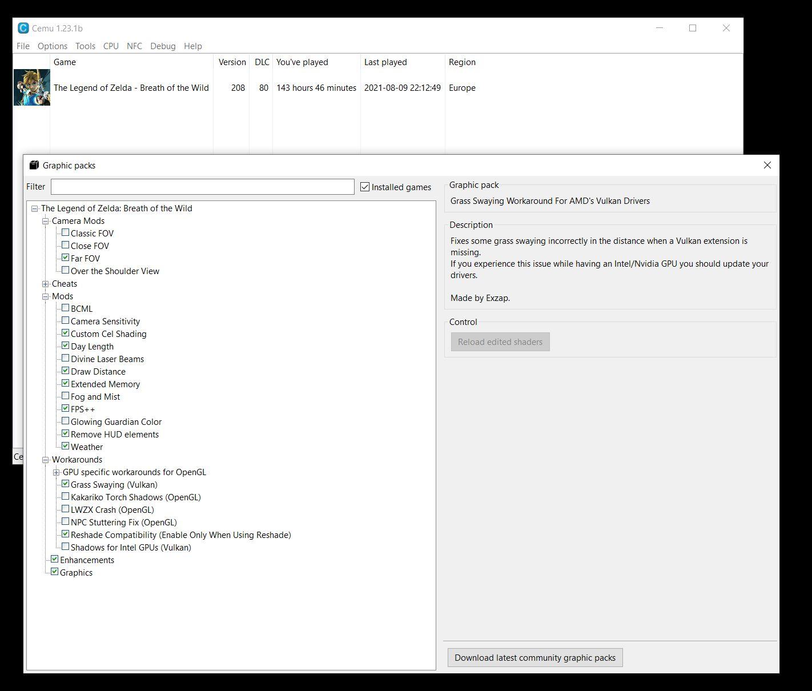Sort by You've played column header

pos(317,62)
